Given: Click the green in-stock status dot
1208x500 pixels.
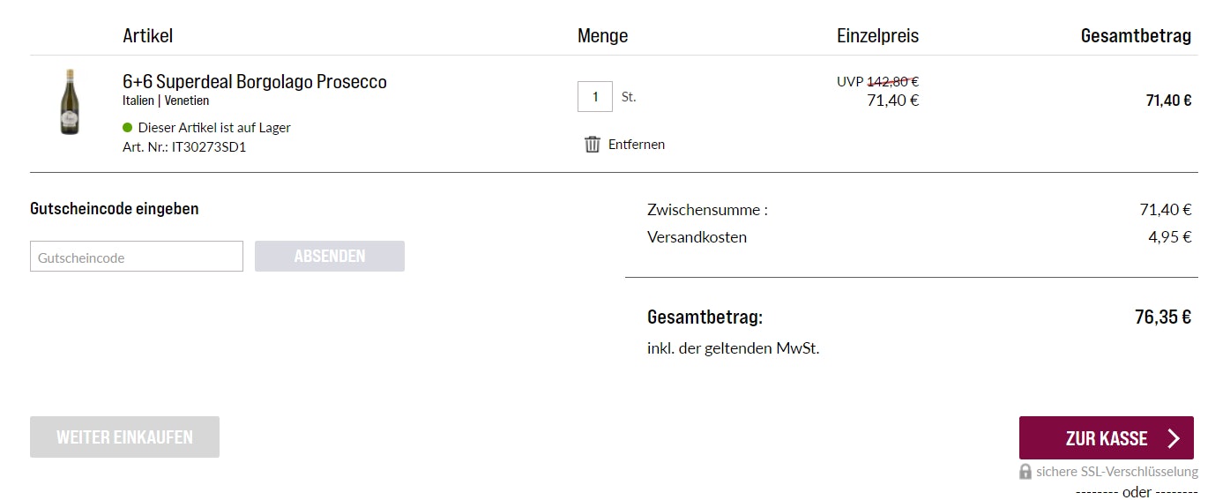Looking at the screenshot, I should point(128,127).
